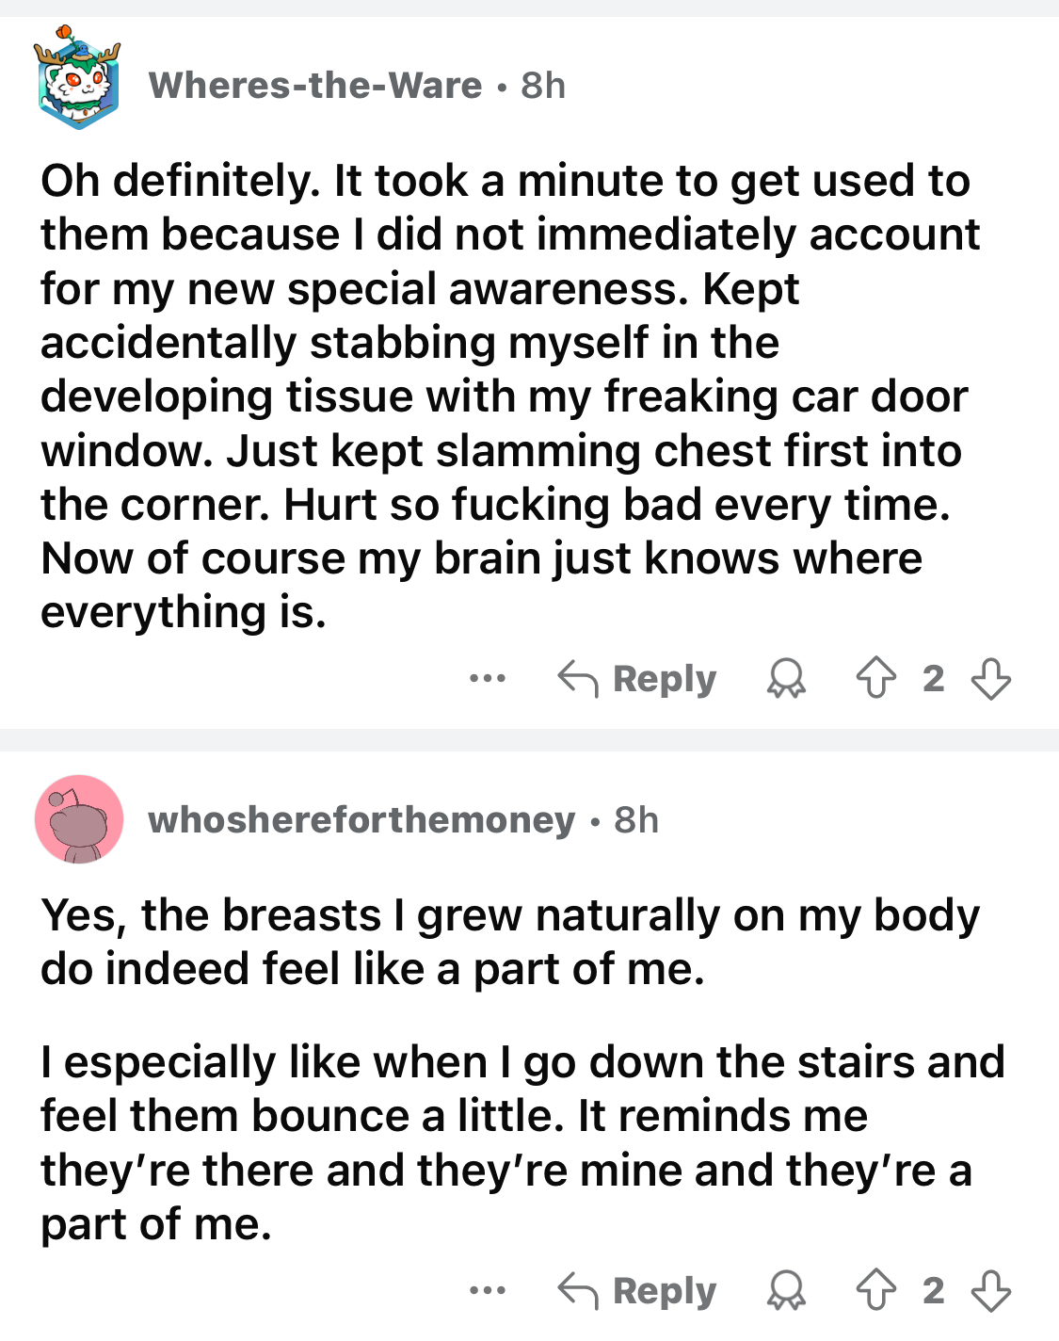Reply to whoshereforthemoney's comment
The height and width of the screenshot is (1341, 1059).
coord(638,1290)
